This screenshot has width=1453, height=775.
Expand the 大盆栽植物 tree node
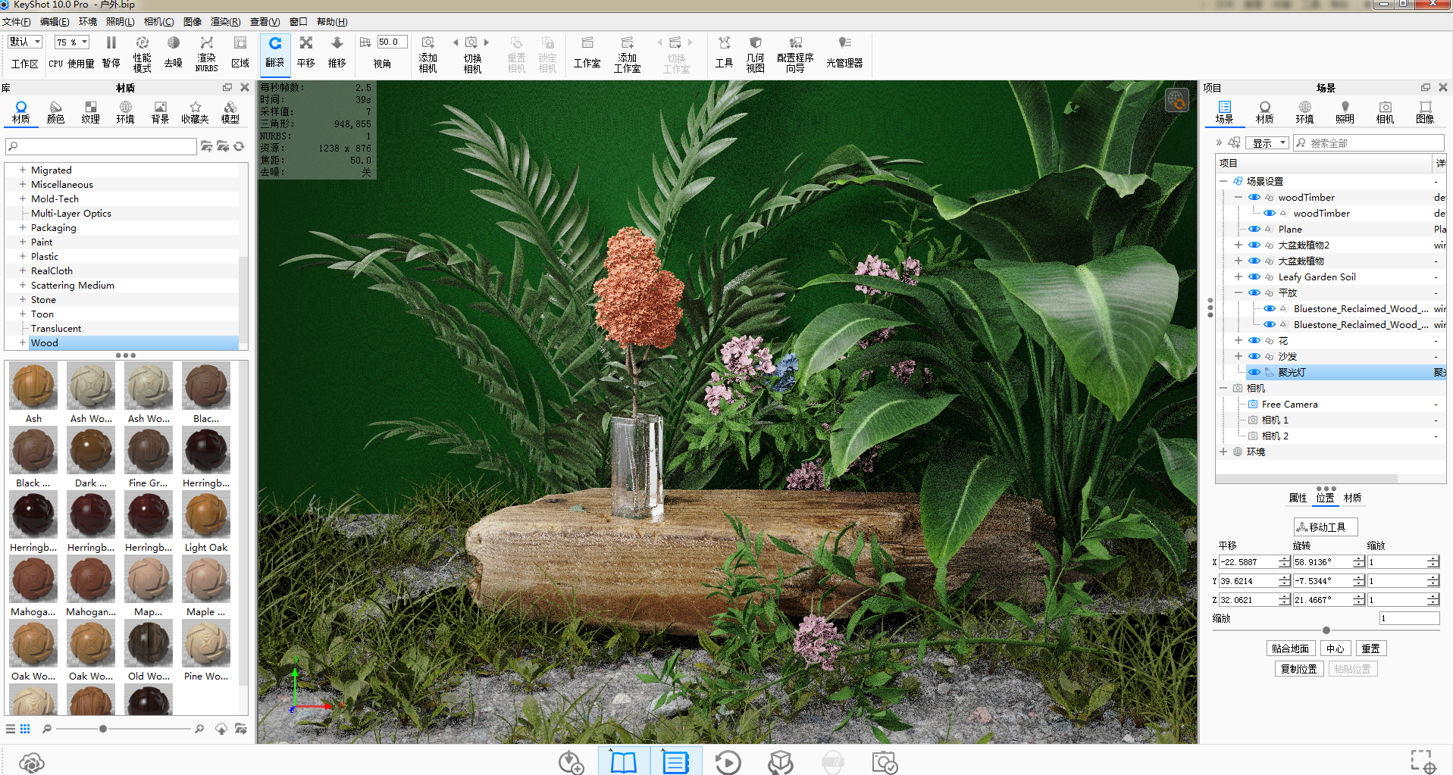(1238, 261)
